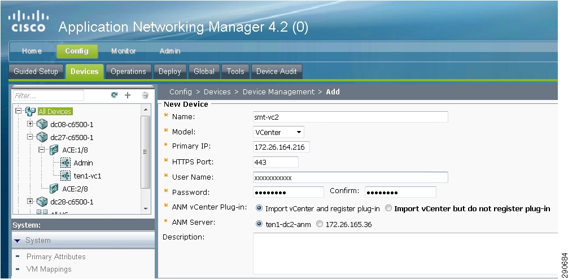Select Import vCenter and register plug-in

point(259,208)
